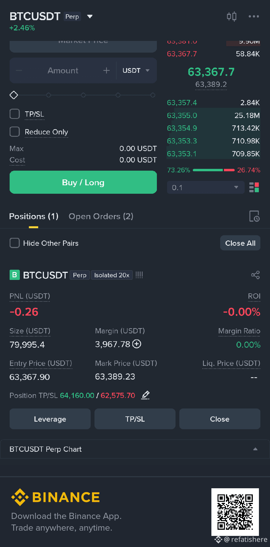The width and height of the screenshot is (270, 547).
Task: Click the order history icon beside Open Orders
Action: coord(254,216)
